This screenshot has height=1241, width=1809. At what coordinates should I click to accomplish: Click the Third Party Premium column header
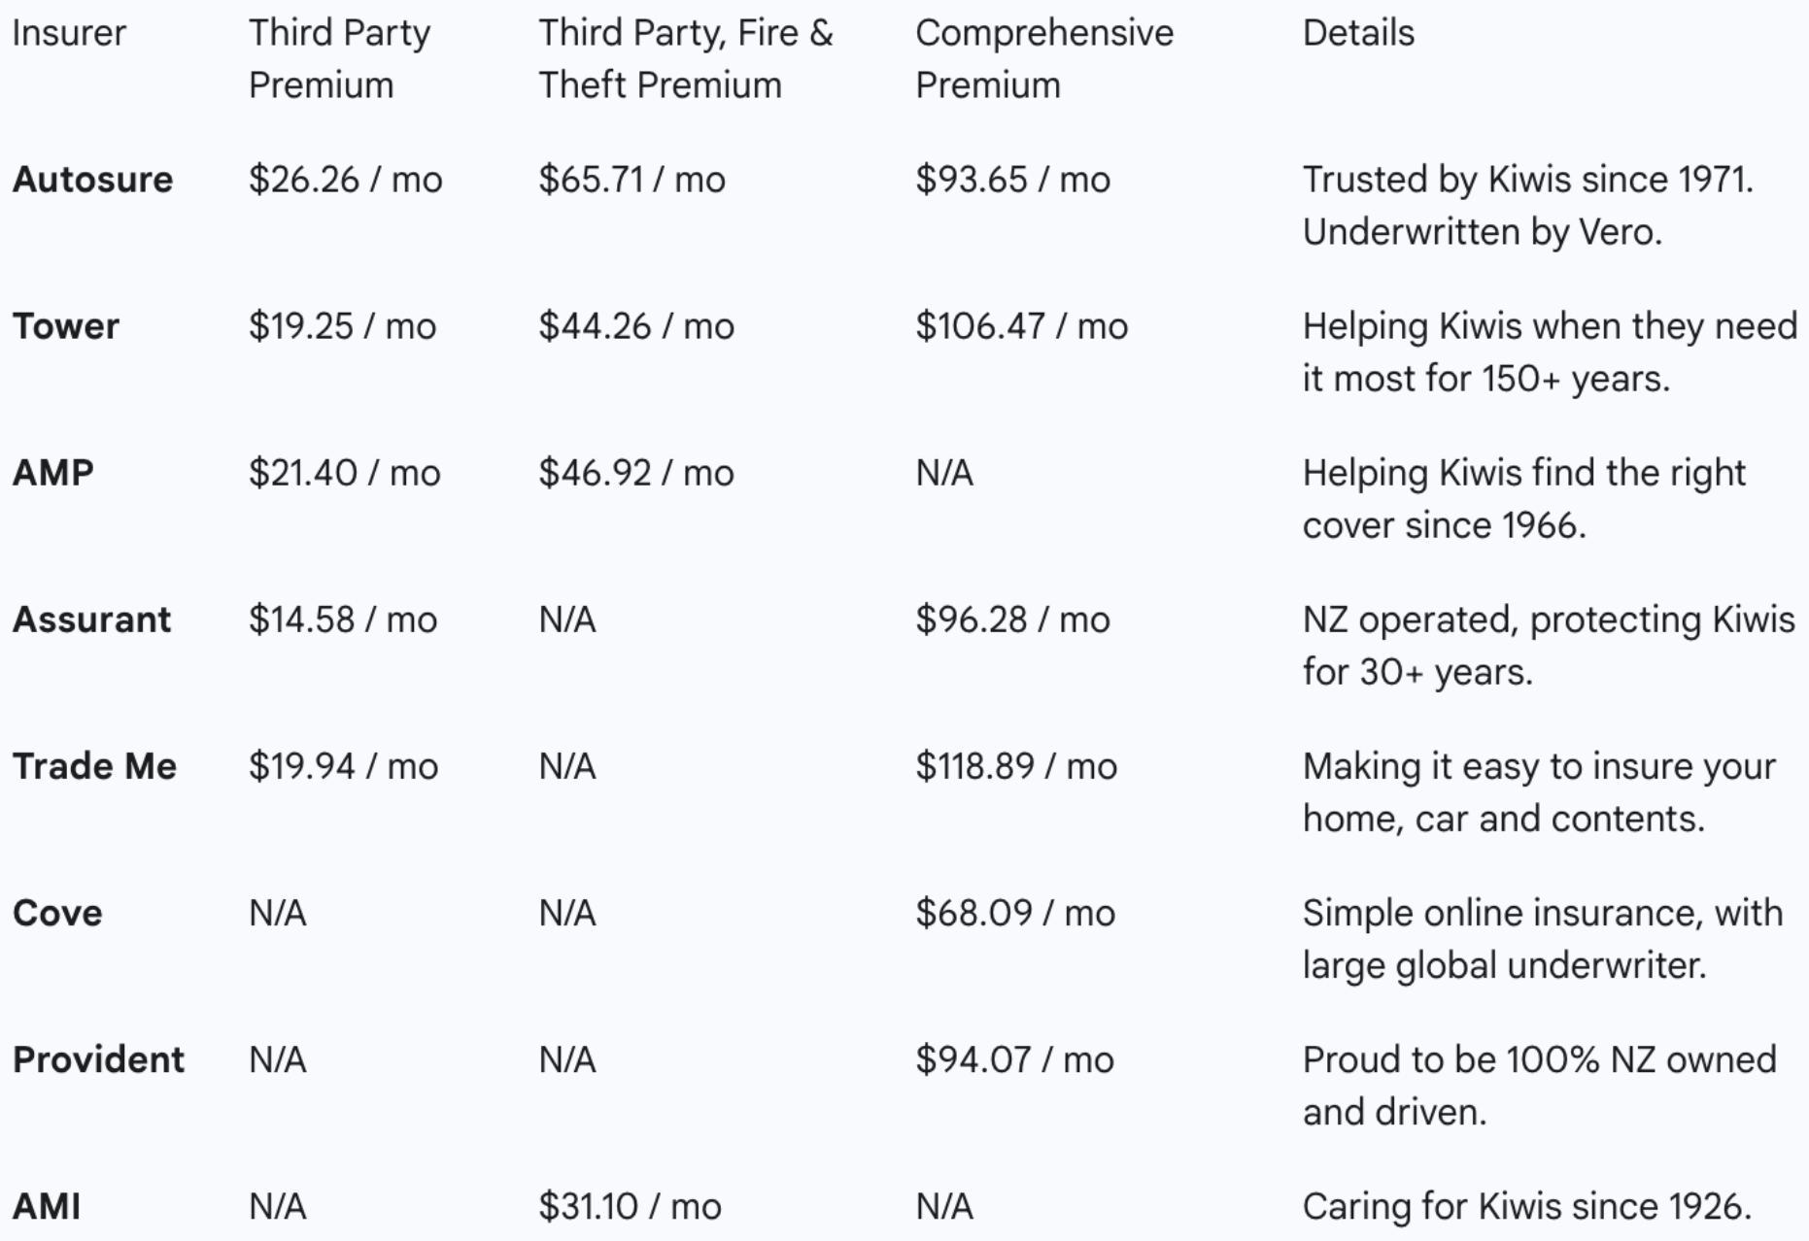coord(339,58)
